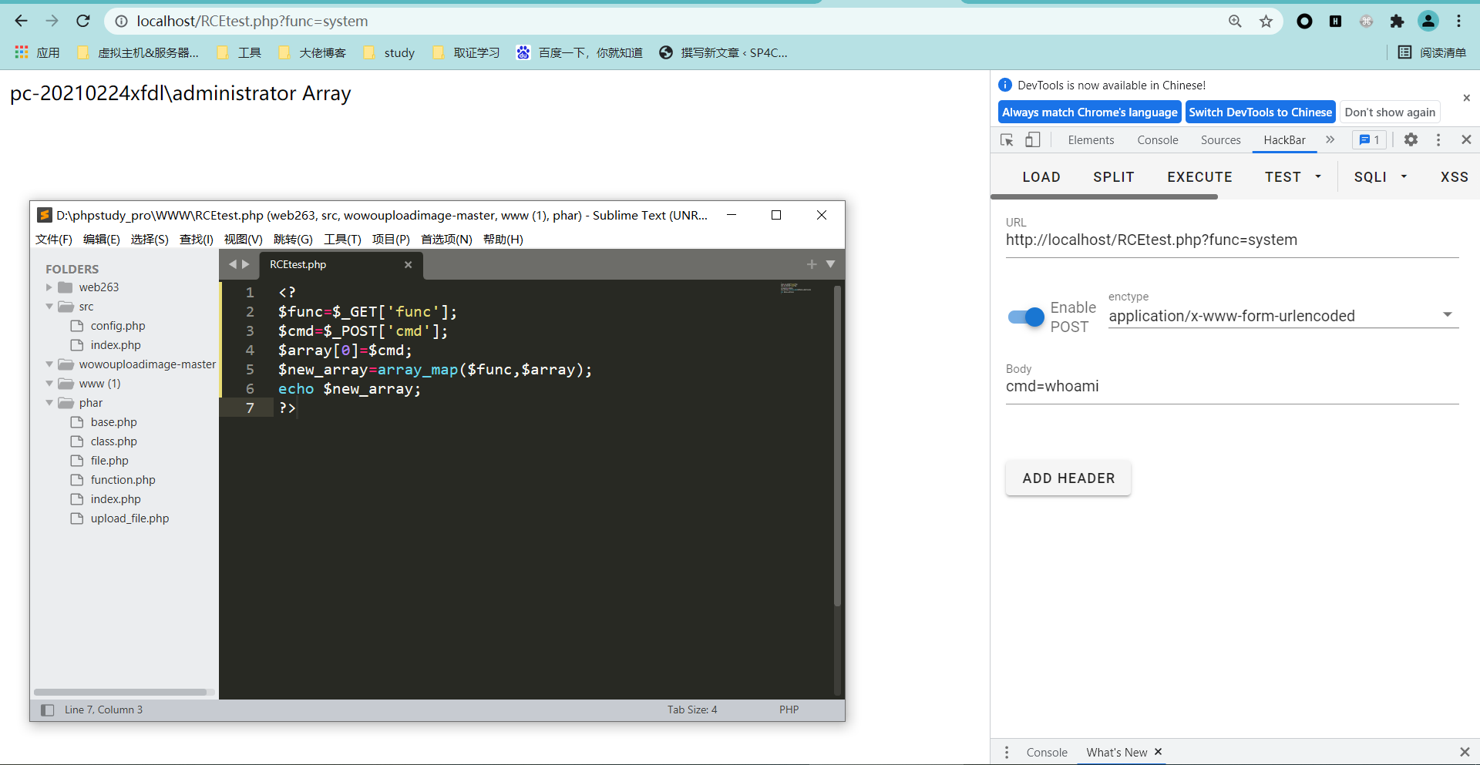Open the Chrome profile avatar
Viewport: 1480px width, 765px height.
(x=1428, y=22)
